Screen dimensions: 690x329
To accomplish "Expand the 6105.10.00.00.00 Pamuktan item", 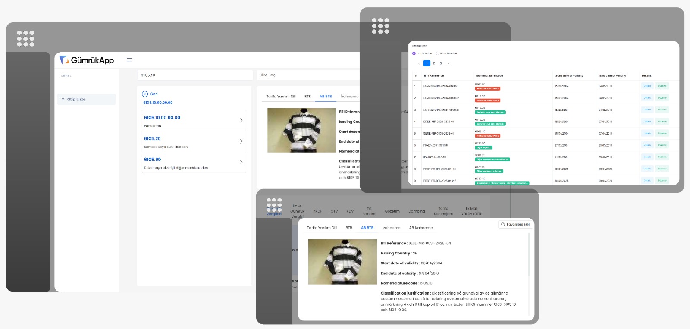I will tap(241, 121).
